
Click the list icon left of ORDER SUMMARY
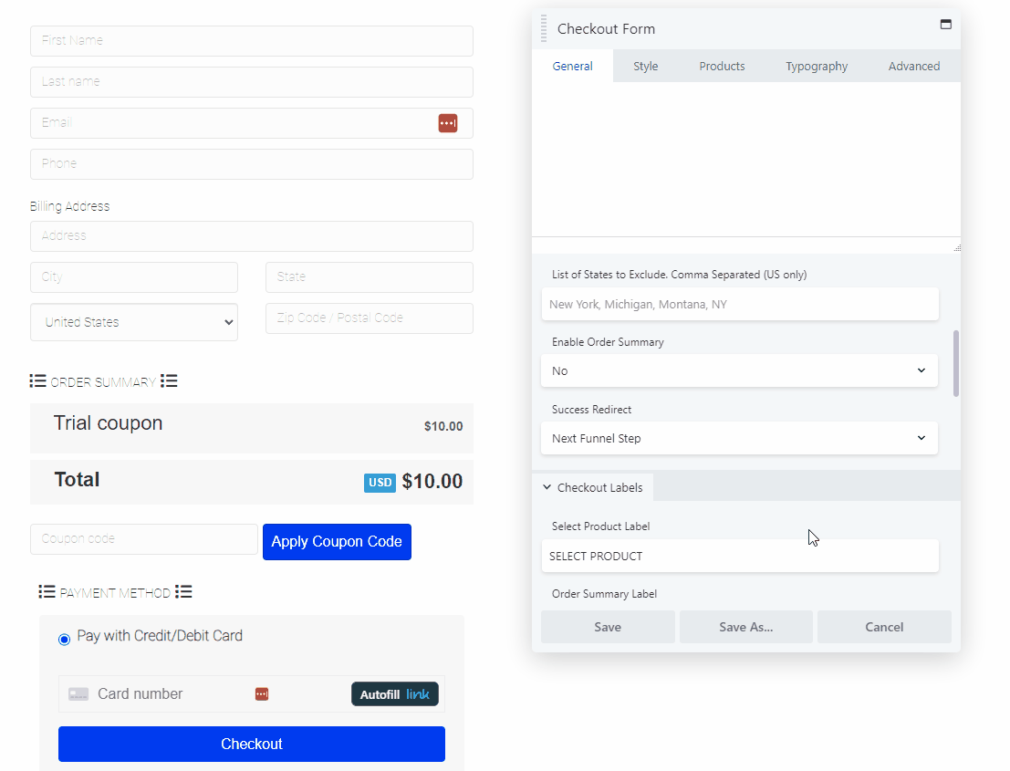(37, 380)
